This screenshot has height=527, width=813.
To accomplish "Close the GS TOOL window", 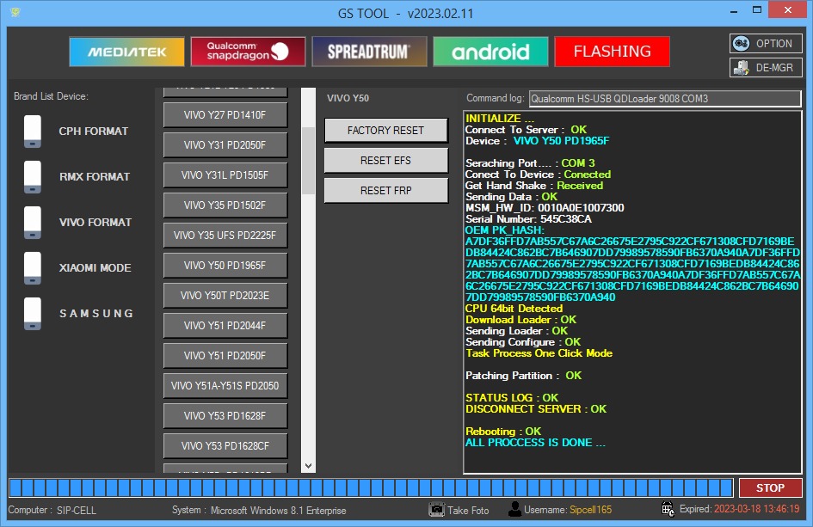I will point(787,9).
